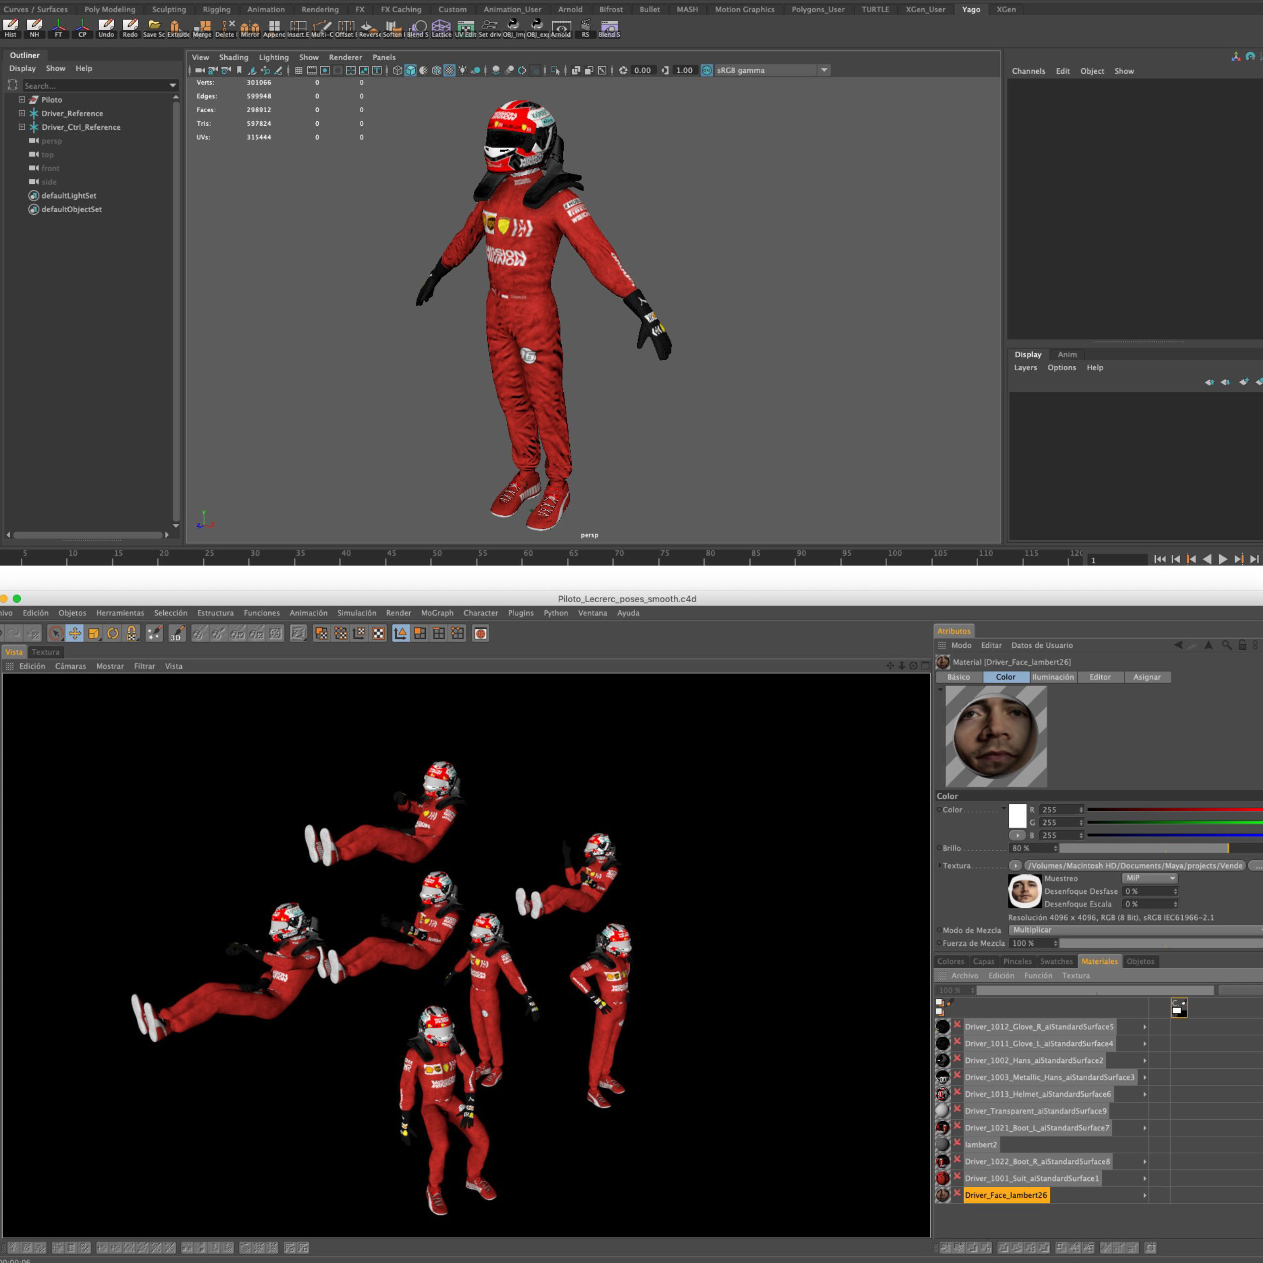The height and width of the screenshot is (1263, 1263).
Task: Click the Asignar material button
Action: tap(1147, 677)
